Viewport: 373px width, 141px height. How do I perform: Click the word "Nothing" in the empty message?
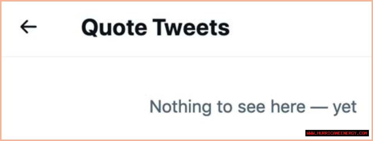point(180,107)
